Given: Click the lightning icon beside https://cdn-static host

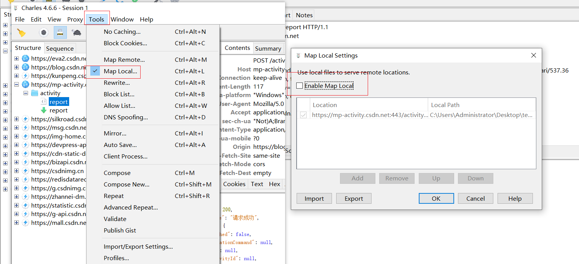Looking at the screenshot, I should tap(25, 153).
